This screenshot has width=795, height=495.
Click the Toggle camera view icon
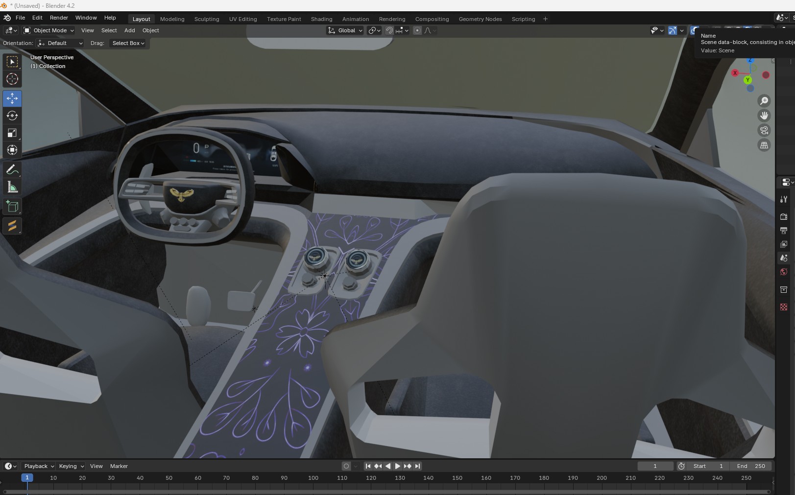click(x=764, y=130)
